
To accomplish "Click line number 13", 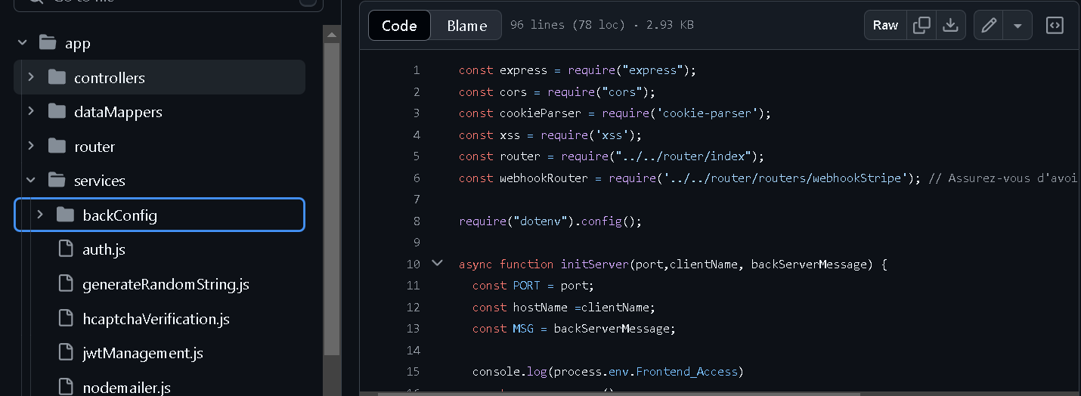I will pyautogui.click(x=413, y=329).
